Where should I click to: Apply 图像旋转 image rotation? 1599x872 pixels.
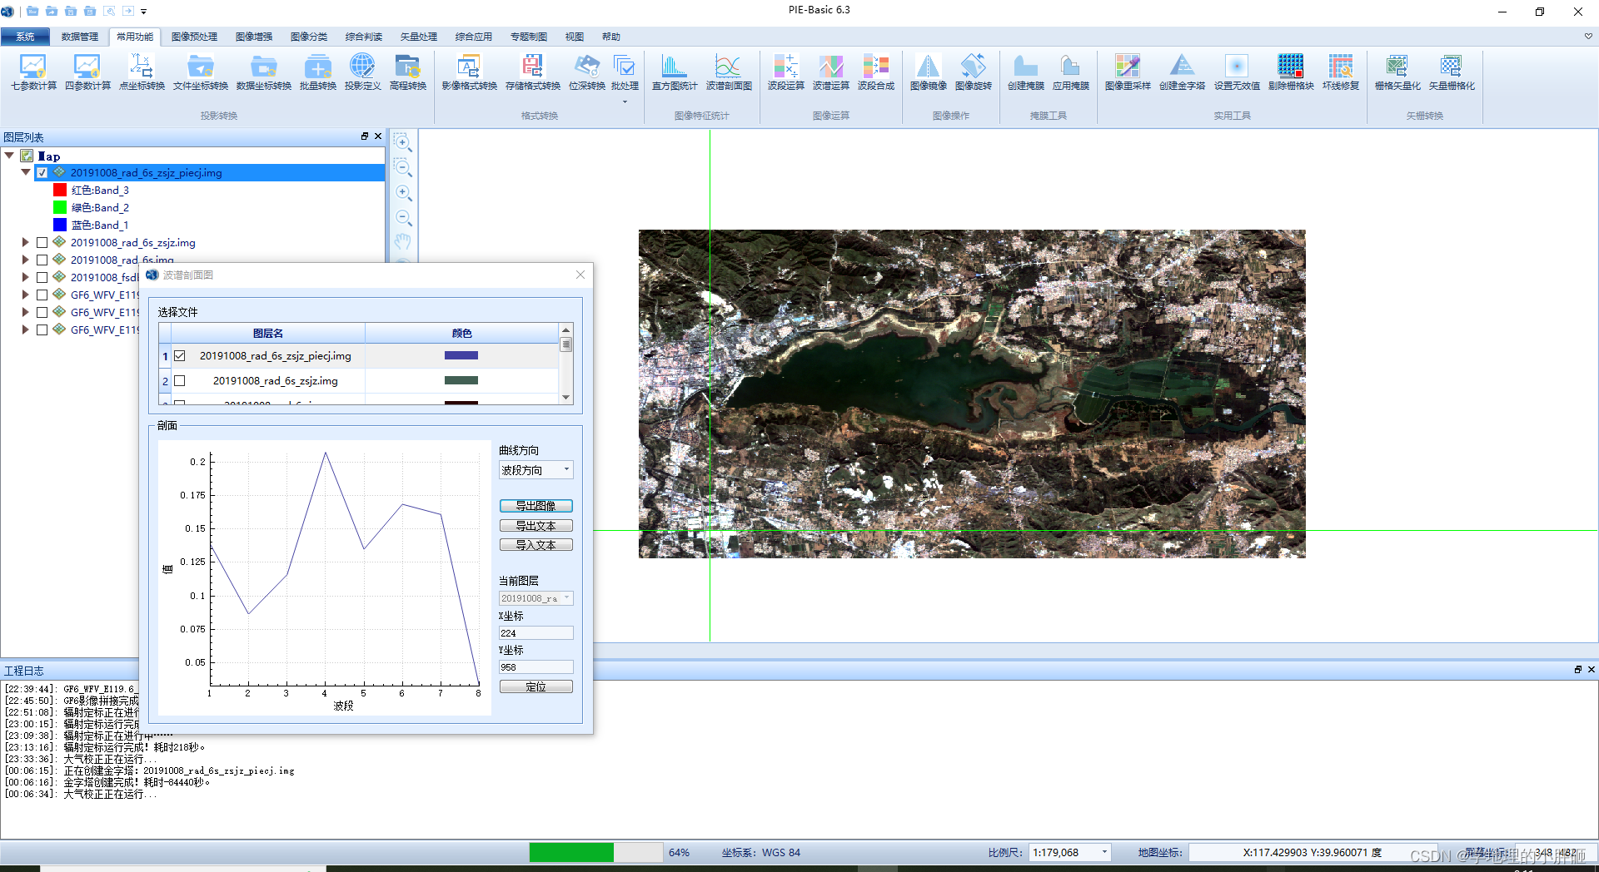coord(973,72)
